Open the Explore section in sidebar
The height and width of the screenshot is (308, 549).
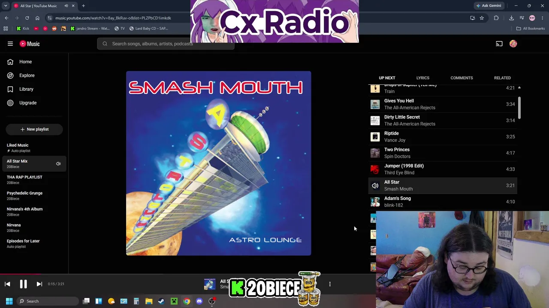pos(34,75)
